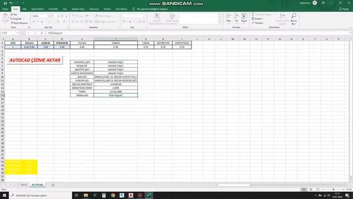This screenshot has height=199, width=353.
Task: Open the Kopyala dropdown arrow
Action: point(24,19)
